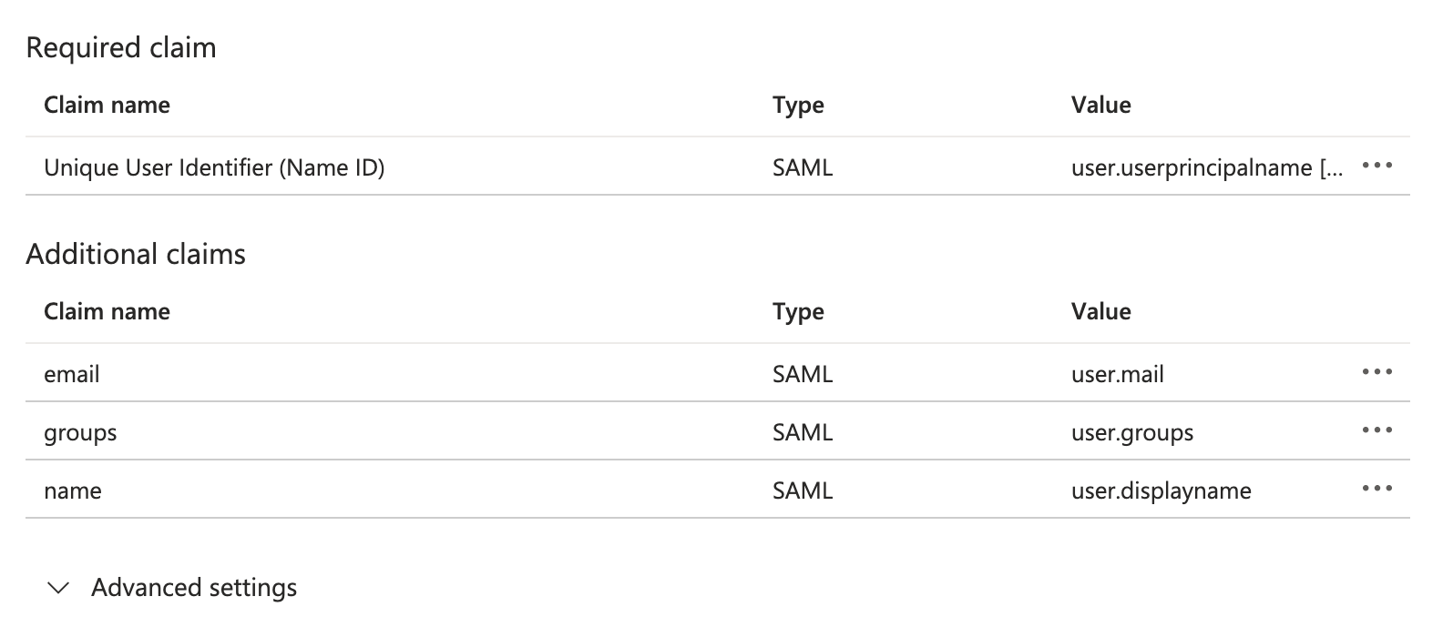Click SAML type in the groups row
The width and height of the screenshot is (1443, 637).
(x=803, y=433)
